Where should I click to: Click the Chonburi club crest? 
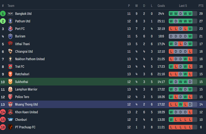(10, 120)
